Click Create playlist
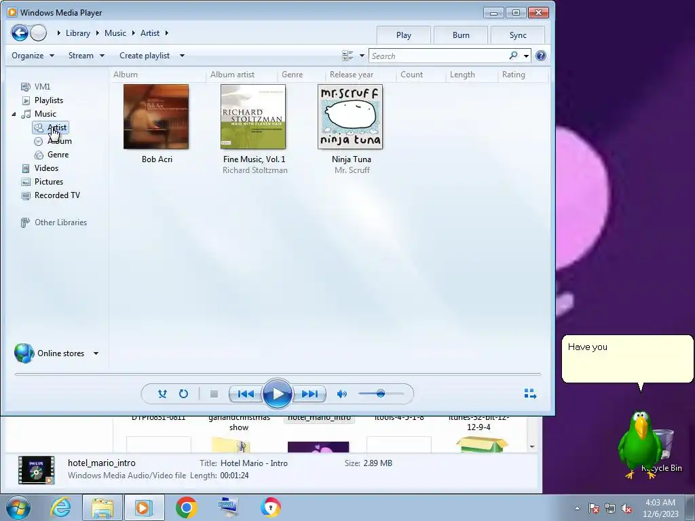Screen dimensions: 695x521 click(x=145, y=56)
